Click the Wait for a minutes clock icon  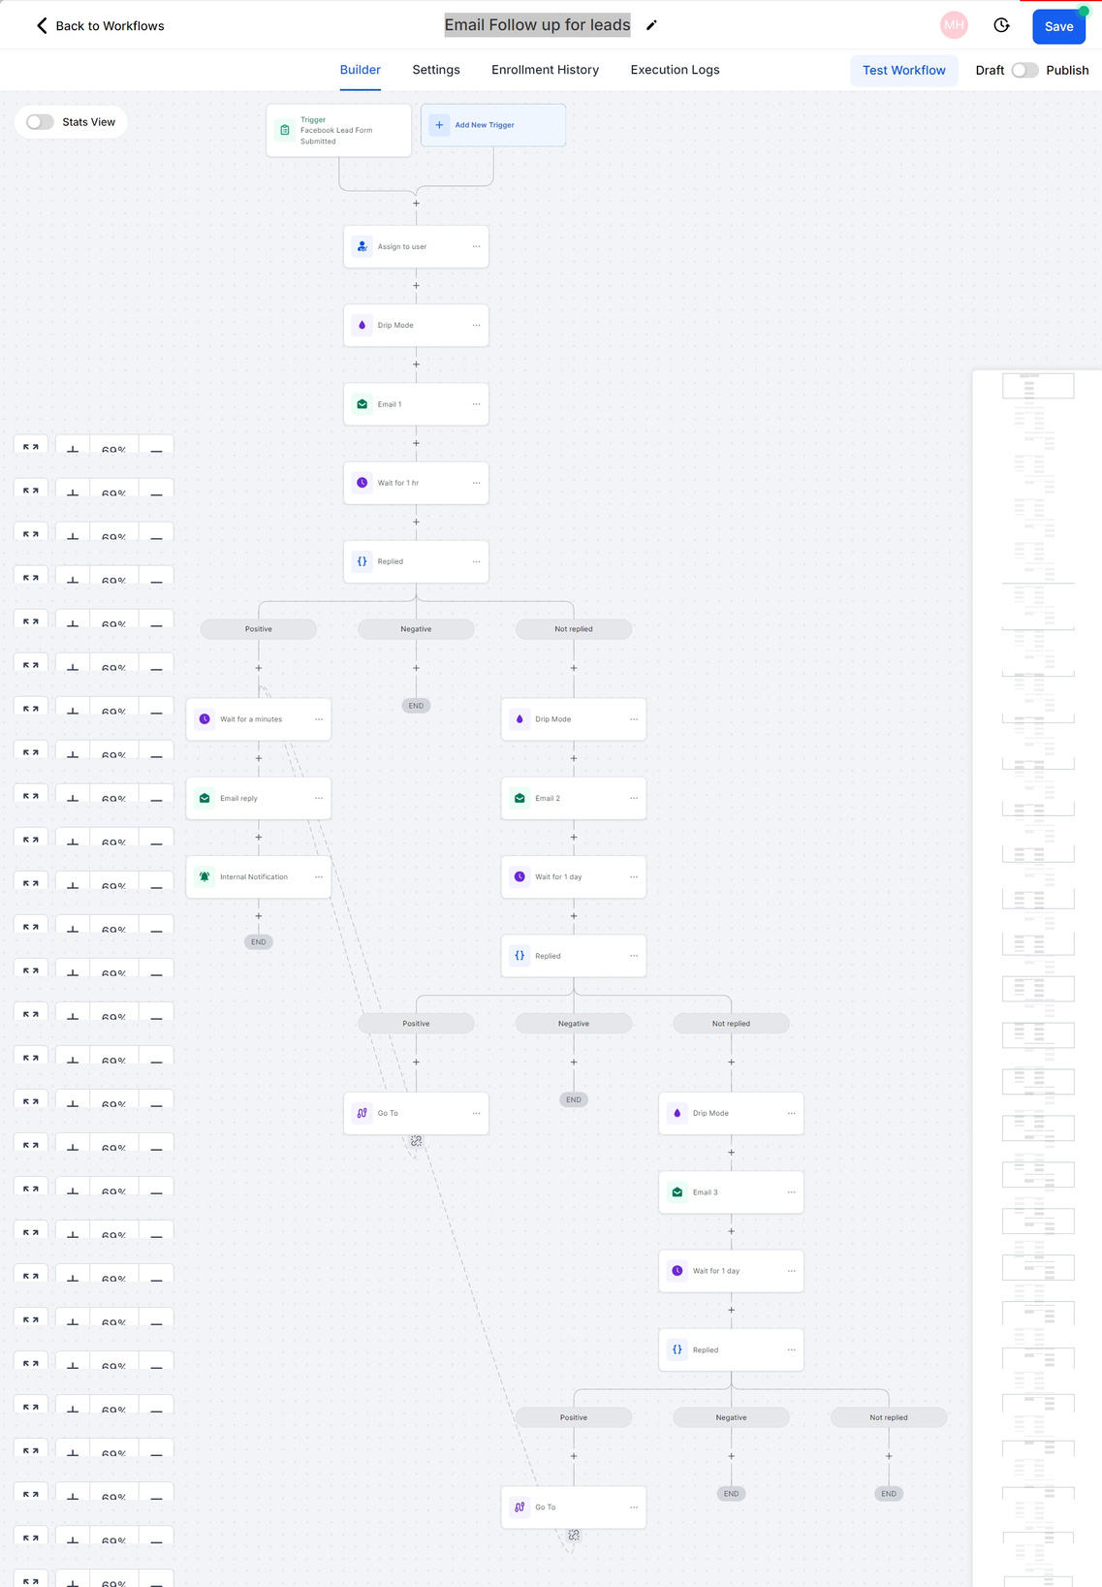[205, 719]
